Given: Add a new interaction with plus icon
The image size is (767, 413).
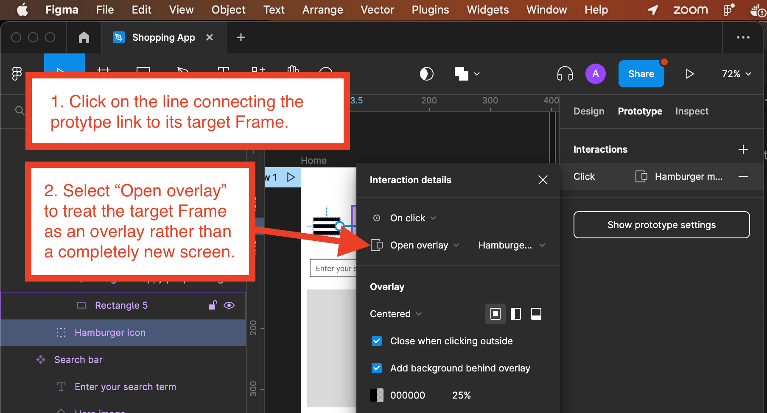Looking at the screenshot, I should (x=743, y=149).
